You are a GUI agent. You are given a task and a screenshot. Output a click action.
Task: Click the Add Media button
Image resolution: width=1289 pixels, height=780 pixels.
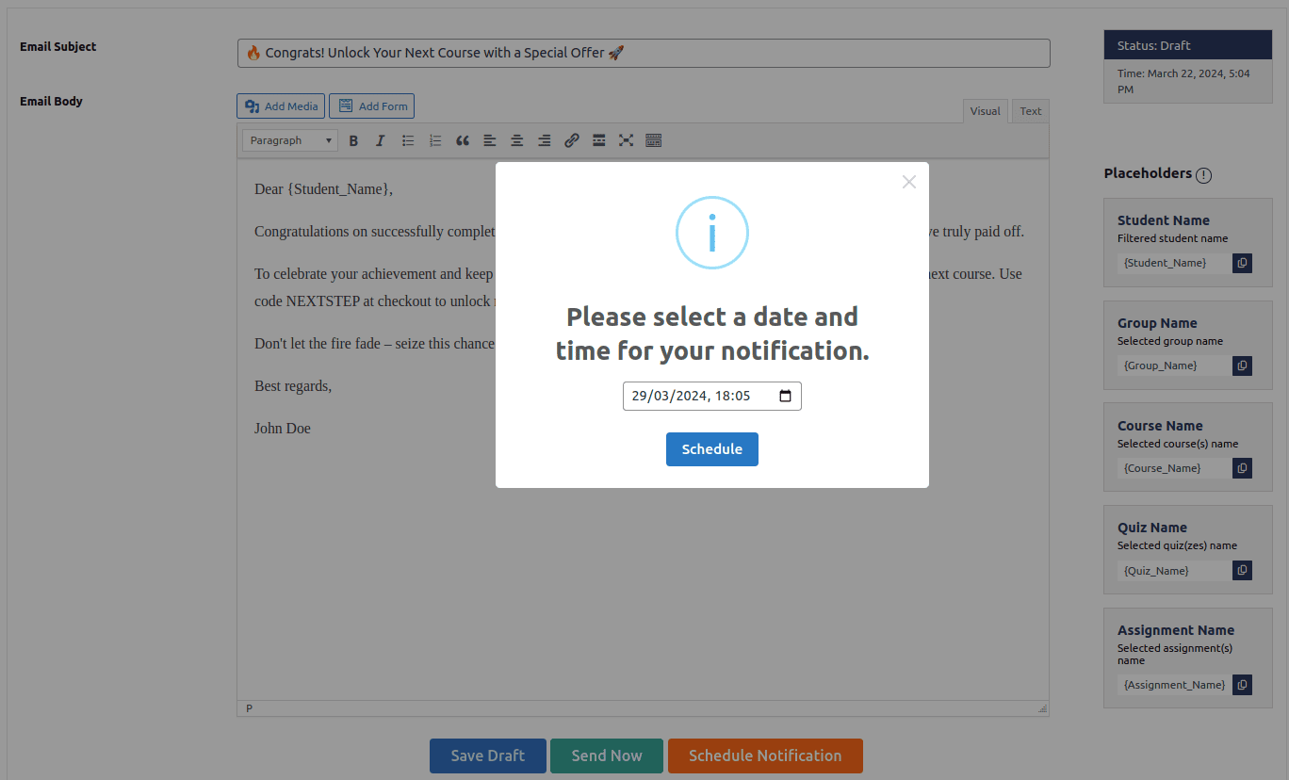[x=281, y=106]
